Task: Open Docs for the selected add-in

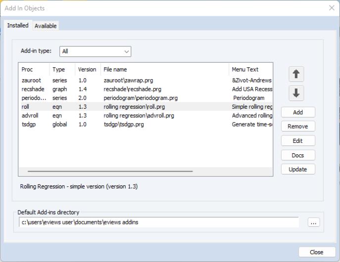Action: (x=298, y=155)
